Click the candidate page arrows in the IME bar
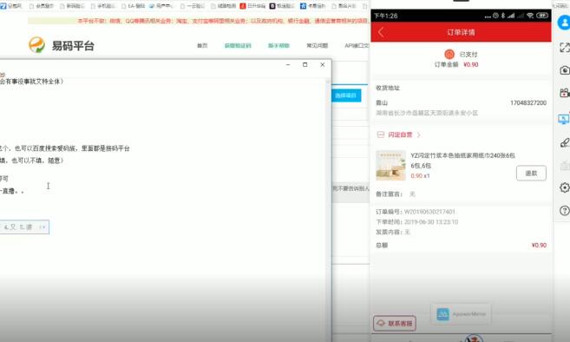Viewport: 570px width, 342px height. tap(43, 227)
